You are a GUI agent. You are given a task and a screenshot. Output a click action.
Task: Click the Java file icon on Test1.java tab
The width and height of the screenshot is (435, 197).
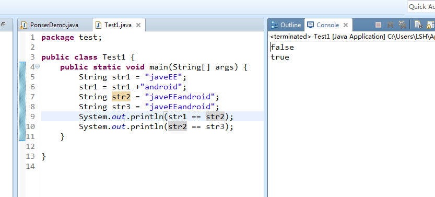[99, 25]
